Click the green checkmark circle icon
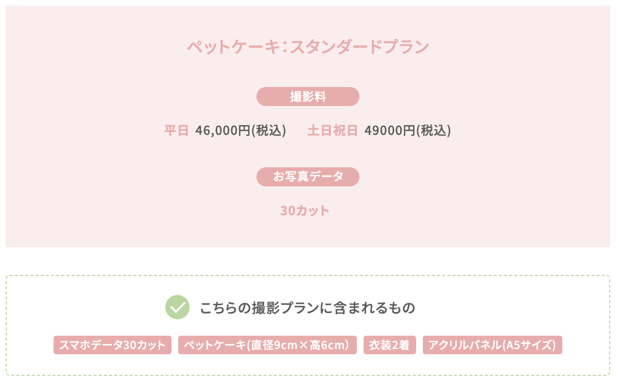The width and height of the screenshot is (619, 381). pos(177,307)
